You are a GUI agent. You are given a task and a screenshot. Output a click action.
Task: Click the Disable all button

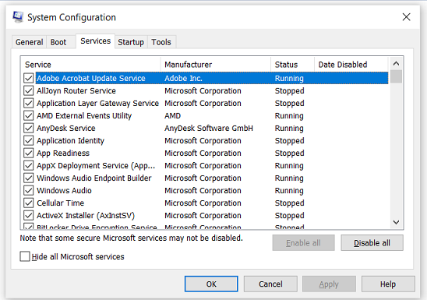pyautogui.click(x=372, y=243)
